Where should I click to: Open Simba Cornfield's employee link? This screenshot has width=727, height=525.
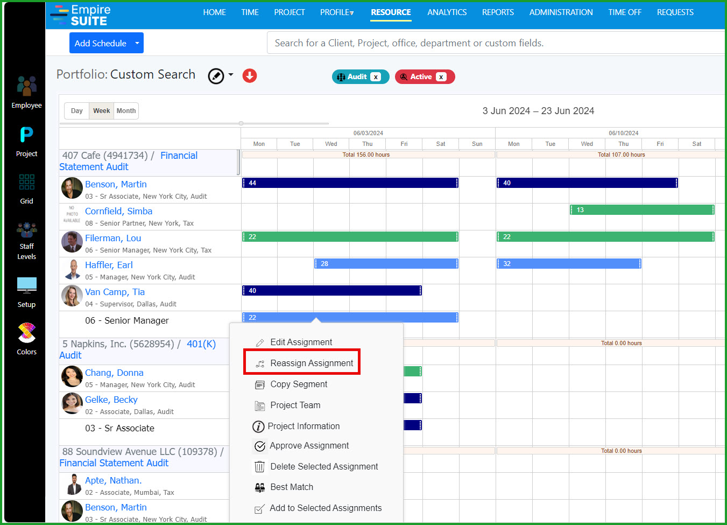(118, 211)
